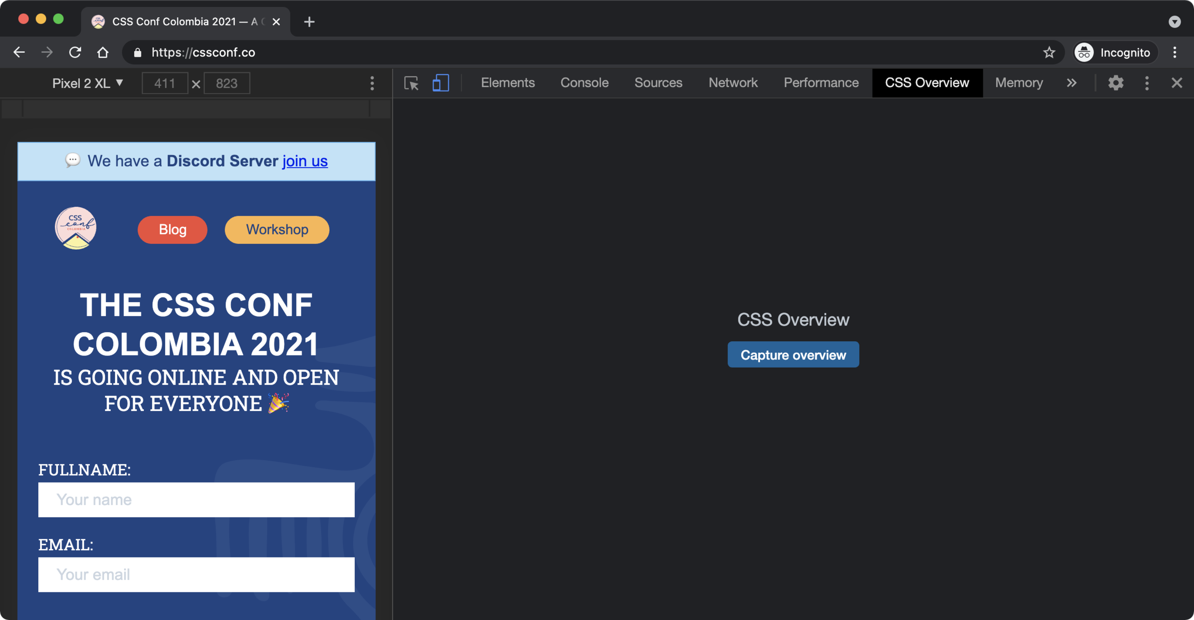Click the join us Discord link
Image resolution: width=1194 pixels, height=620 pixels.
pos(305,161)
